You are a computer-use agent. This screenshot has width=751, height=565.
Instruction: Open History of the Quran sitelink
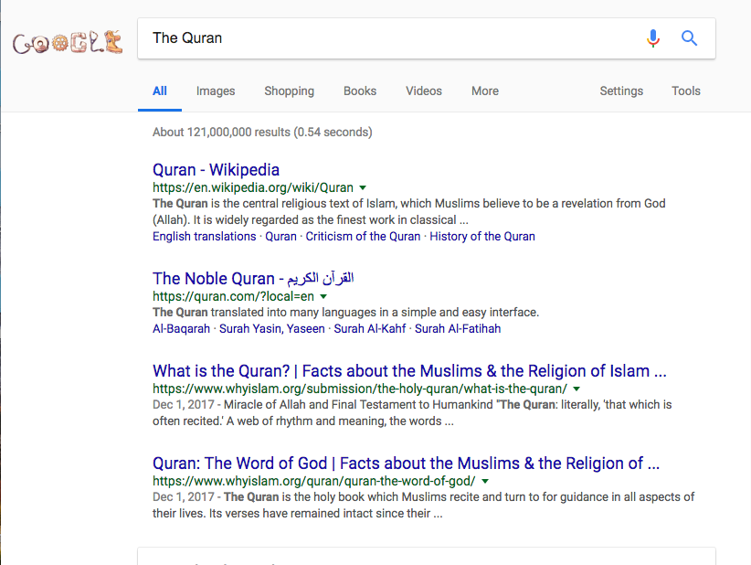click(481, 236)
